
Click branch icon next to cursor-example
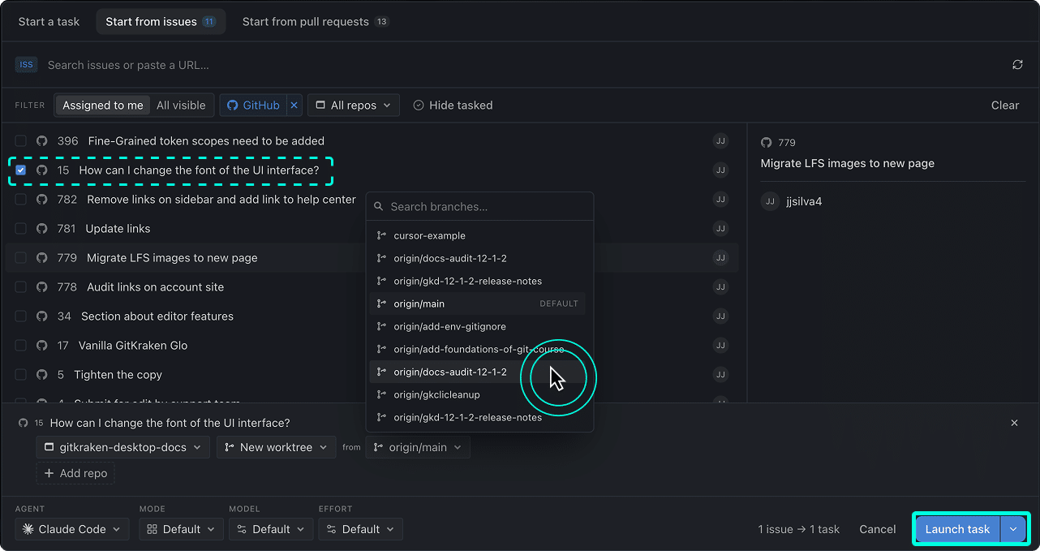coord(381,235)
